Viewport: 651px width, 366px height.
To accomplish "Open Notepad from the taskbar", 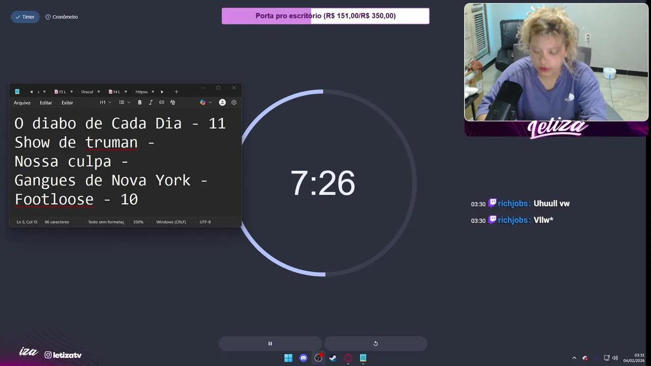I will (x=363, y=358).
